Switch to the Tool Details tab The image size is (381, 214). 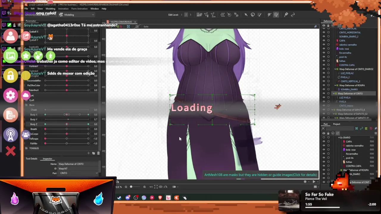[x=32, y=159]
